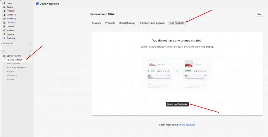The width and height of the screenshot is (268, 137).
Task: Click the Products tag icon in sidebar
Action: (4, 11)
